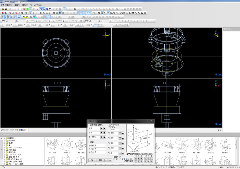Select the 東 east view icon
The image size is (240, 169).
pyautogui.click(x=41, y=13)
